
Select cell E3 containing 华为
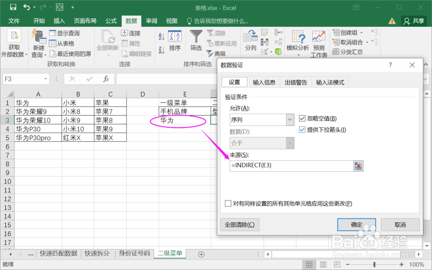pos(184,120)
